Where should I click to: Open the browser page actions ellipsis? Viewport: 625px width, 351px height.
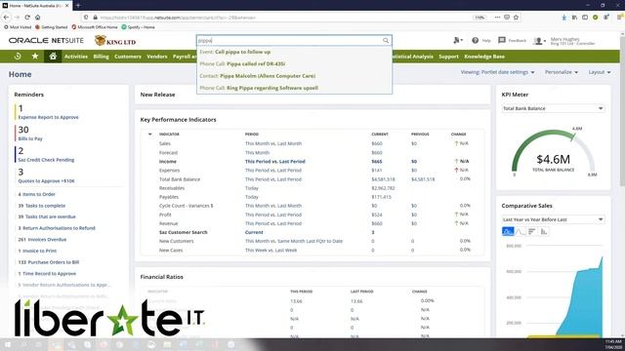tap(497, 18)
